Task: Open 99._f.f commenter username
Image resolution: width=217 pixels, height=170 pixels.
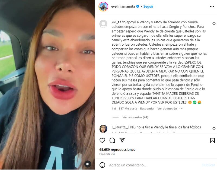Action: point(116,22)
